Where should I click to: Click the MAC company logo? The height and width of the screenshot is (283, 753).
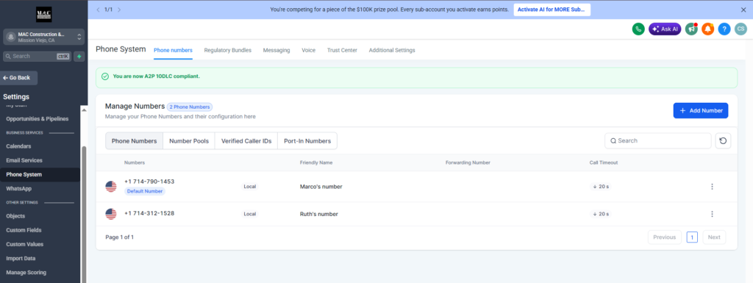(x=44, y=15)
